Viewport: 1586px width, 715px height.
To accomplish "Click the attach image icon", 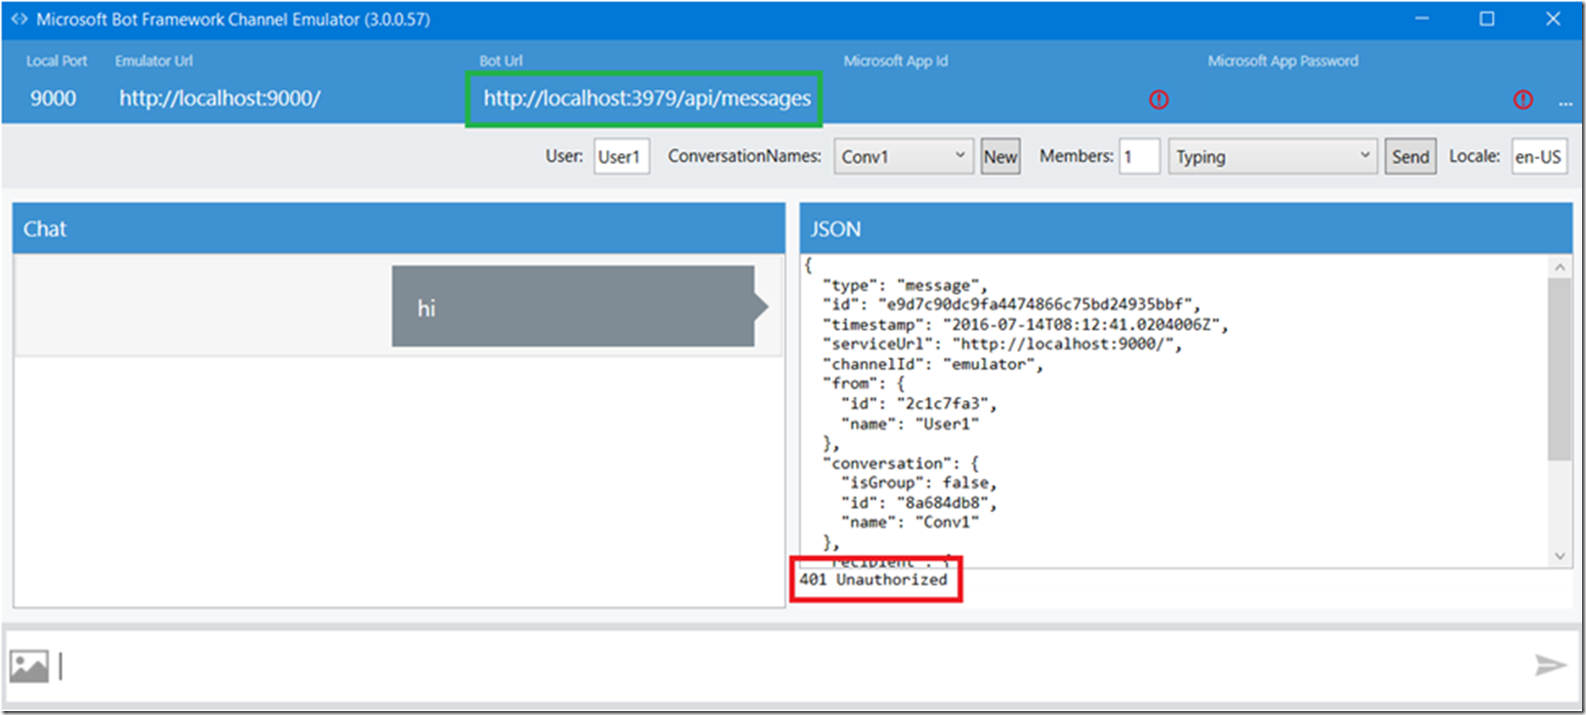I will (29, 666).
